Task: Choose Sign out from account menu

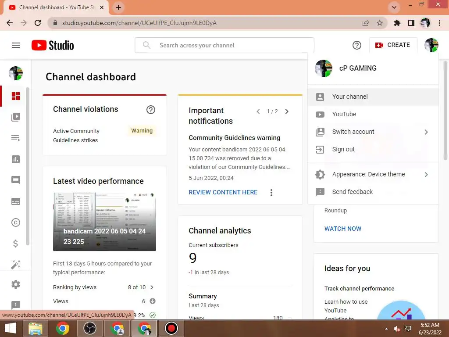Action: coord(374,149)
